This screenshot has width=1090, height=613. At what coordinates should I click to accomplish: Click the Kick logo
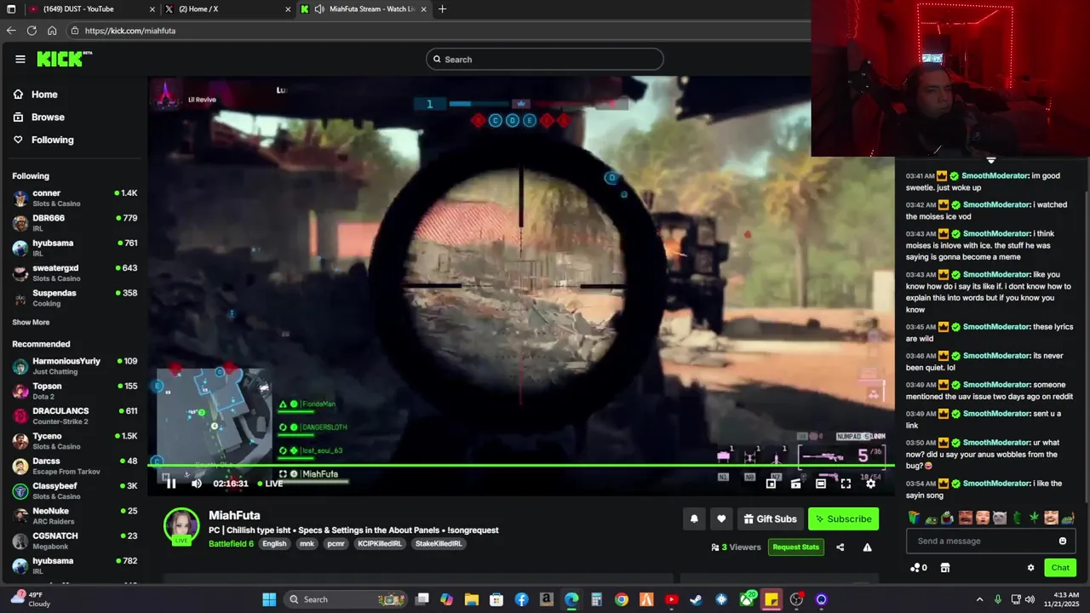tap(62, 59)
